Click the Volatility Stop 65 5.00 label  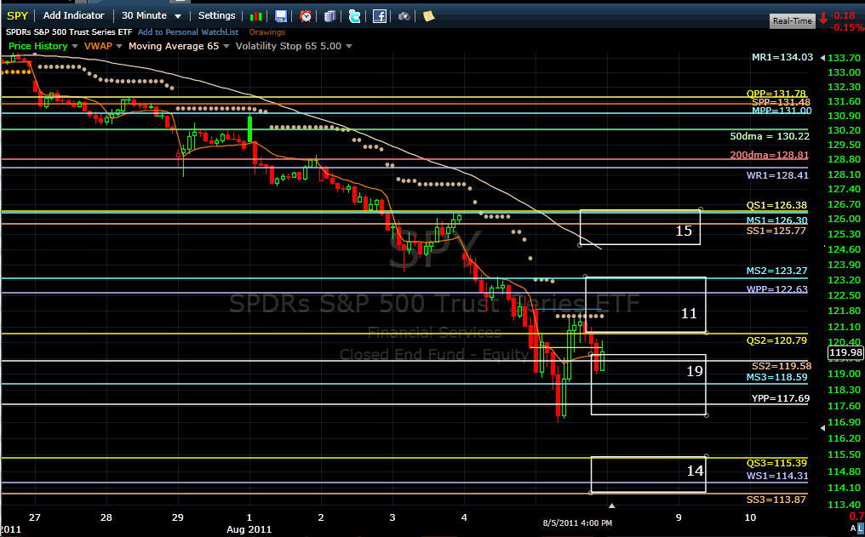tap(289, 46)
